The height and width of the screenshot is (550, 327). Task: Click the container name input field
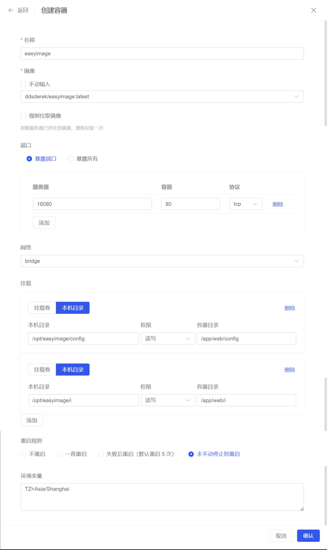pos(162,54)
